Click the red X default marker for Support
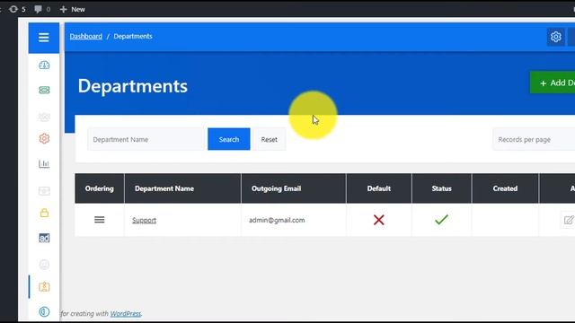This screenshot has height=323, width=575. 379,220
